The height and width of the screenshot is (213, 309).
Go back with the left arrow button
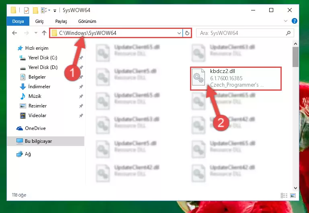14,33
